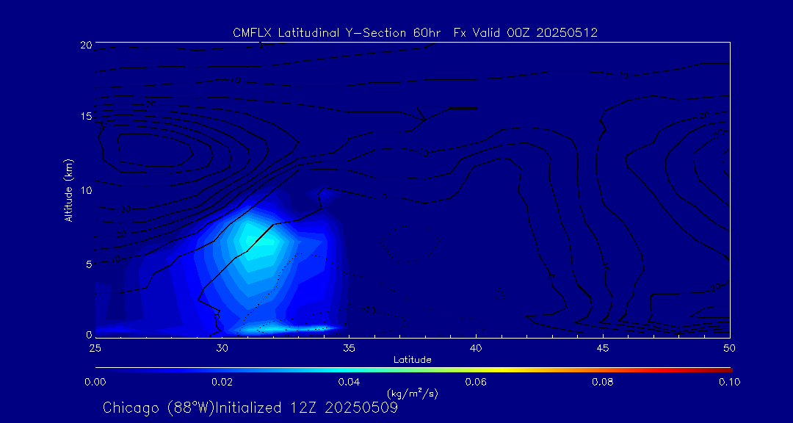793x423 pixels.
Task: Click the plot title beginning with CMFLX
Action: pyautogui.click(x=415, y=32)
